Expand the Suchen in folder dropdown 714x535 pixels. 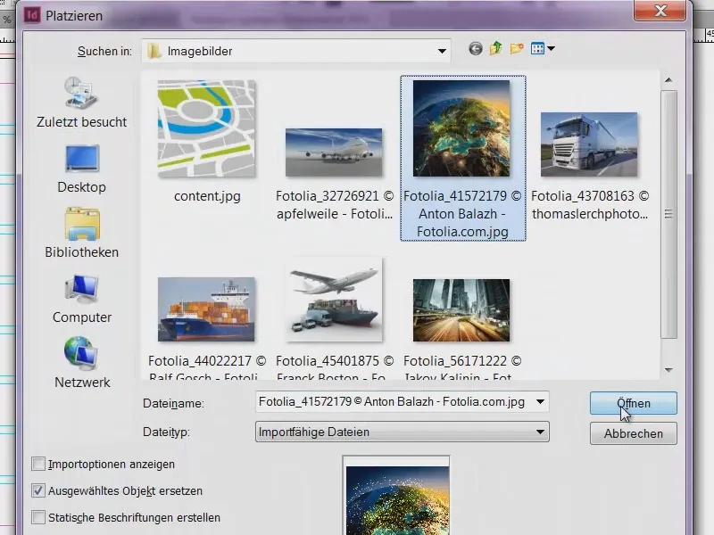click(x=442, y=51)
